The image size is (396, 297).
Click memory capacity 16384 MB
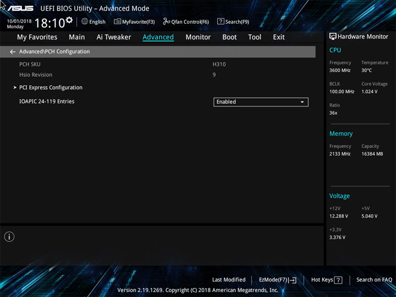click(x=372, y=154)
